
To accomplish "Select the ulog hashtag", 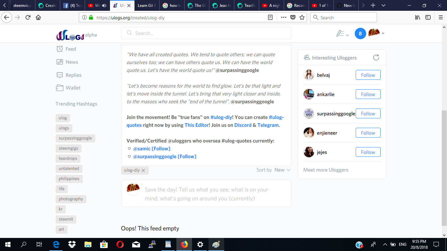I will point(63,118).
